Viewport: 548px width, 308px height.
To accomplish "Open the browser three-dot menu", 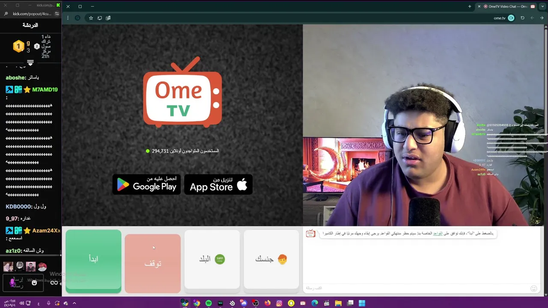I will 68,18.
